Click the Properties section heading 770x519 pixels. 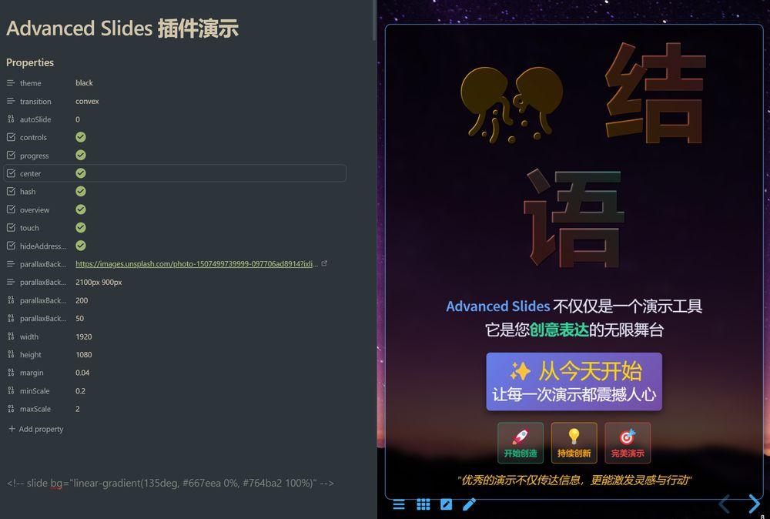coord(30,62)
